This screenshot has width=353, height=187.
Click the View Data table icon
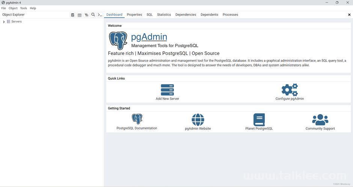(80, 15)
